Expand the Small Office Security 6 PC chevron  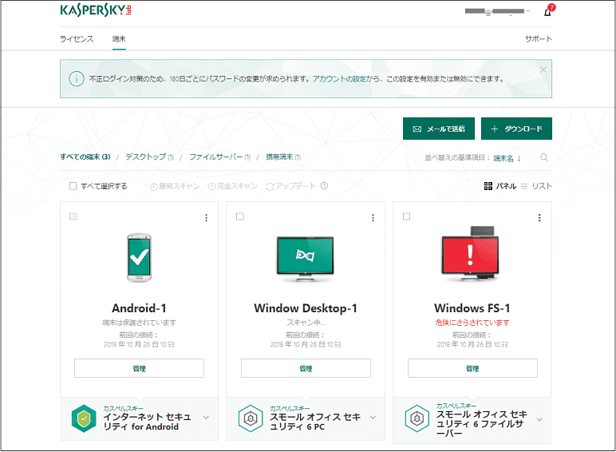(x=373, y=418)
